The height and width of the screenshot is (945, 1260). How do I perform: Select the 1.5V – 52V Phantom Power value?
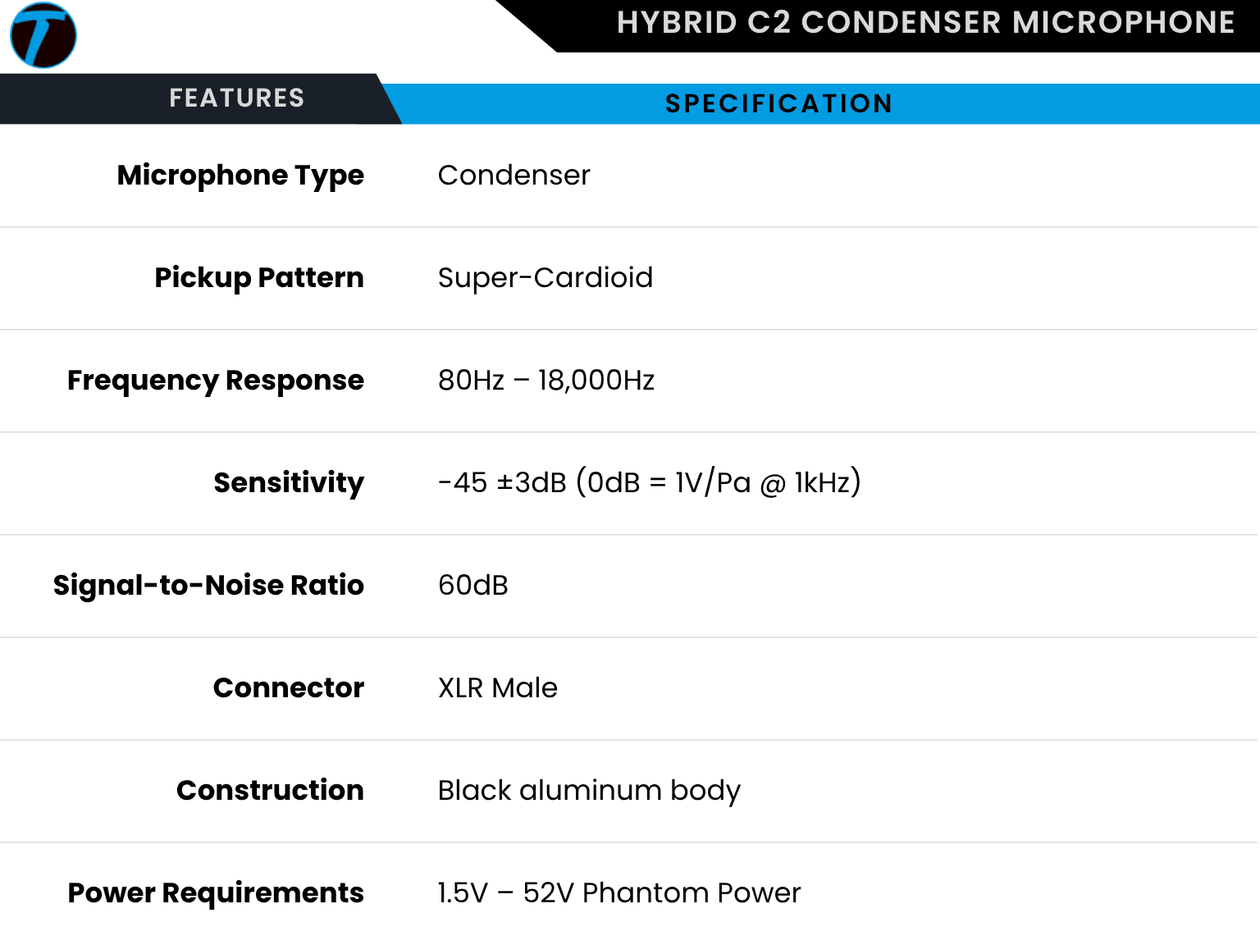pos(619,893)
